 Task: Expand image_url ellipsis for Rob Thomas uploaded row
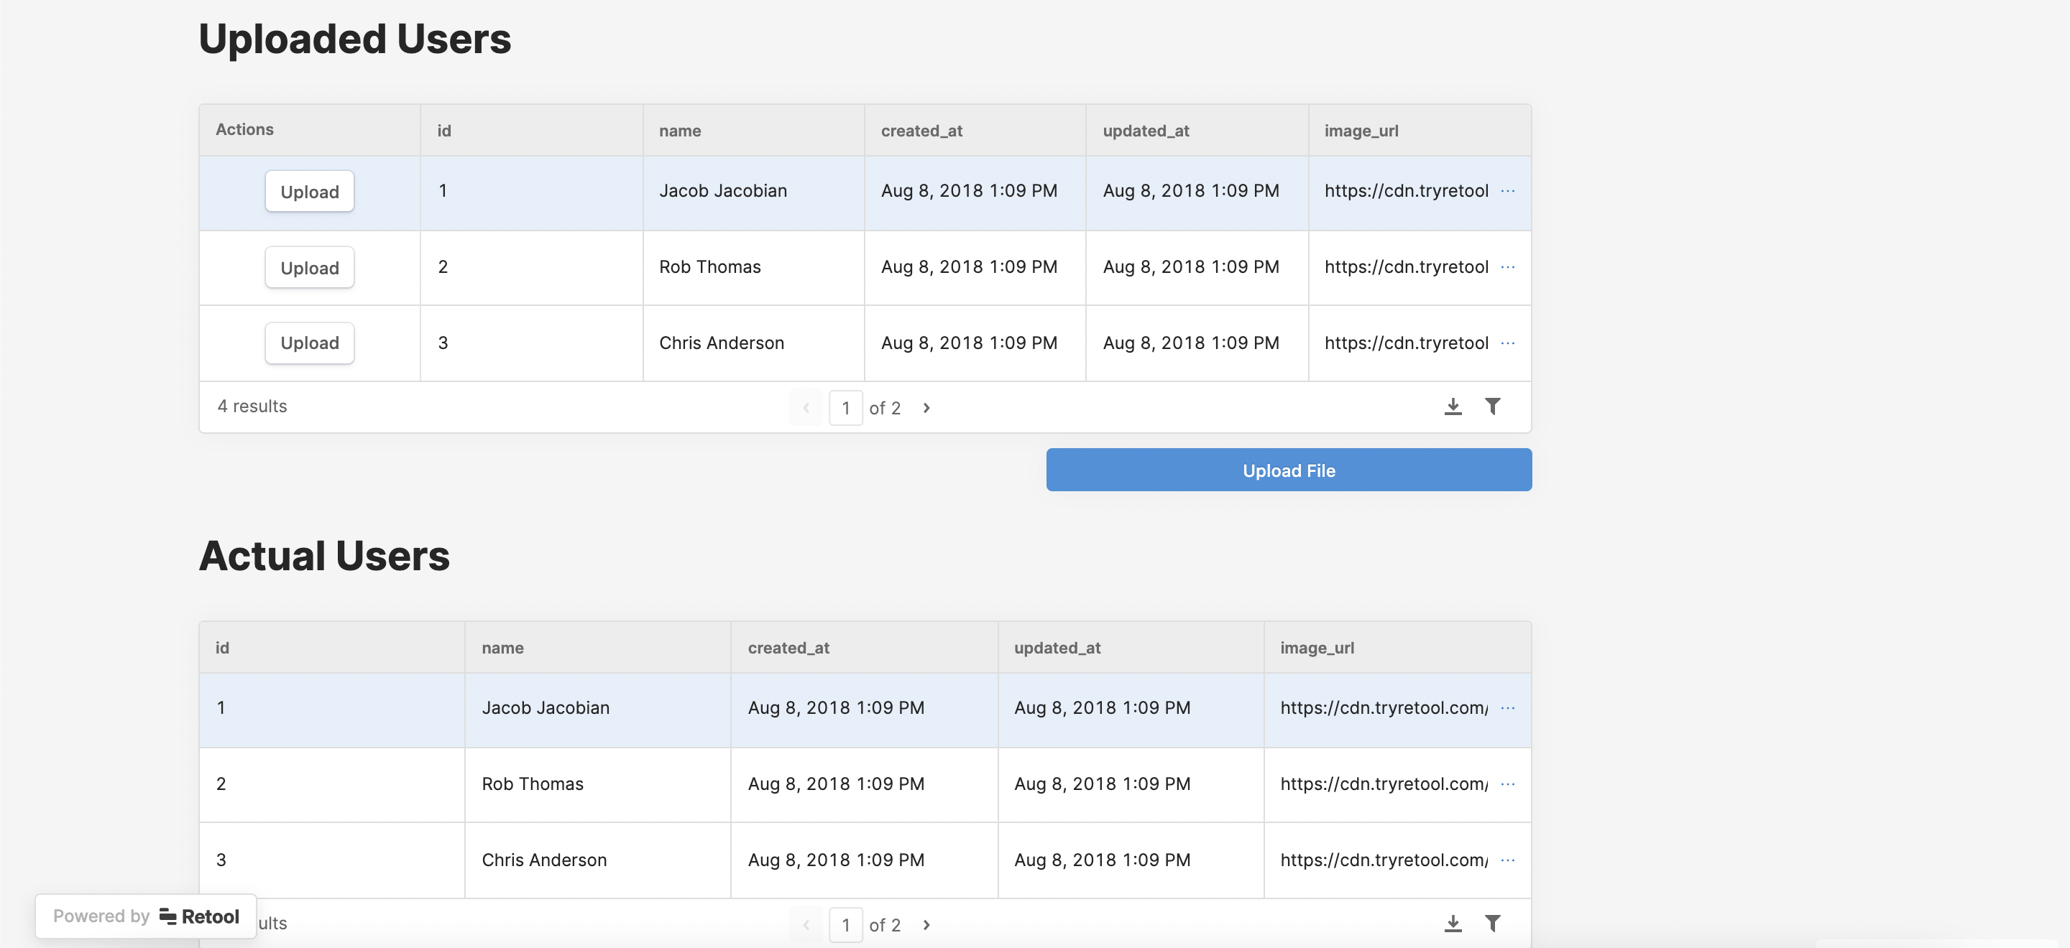pyautogui.click(x=1507, y=267)
